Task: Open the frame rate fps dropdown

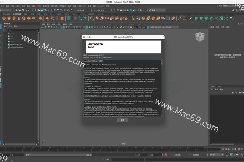Action: pyautogui.click(x=217, y=155)
